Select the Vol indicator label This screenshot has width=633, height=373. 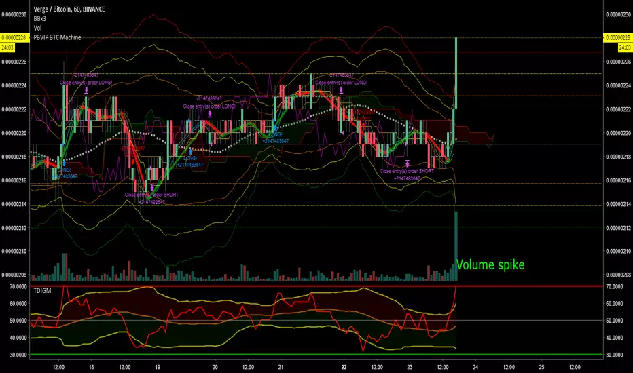click(37, 28)
